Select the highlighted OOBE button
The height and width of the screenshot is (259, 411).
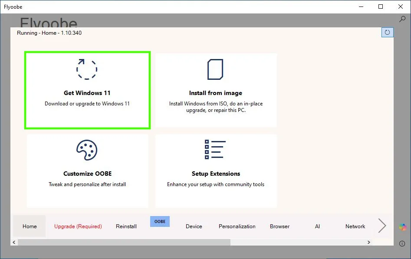(x=160, y=221)
